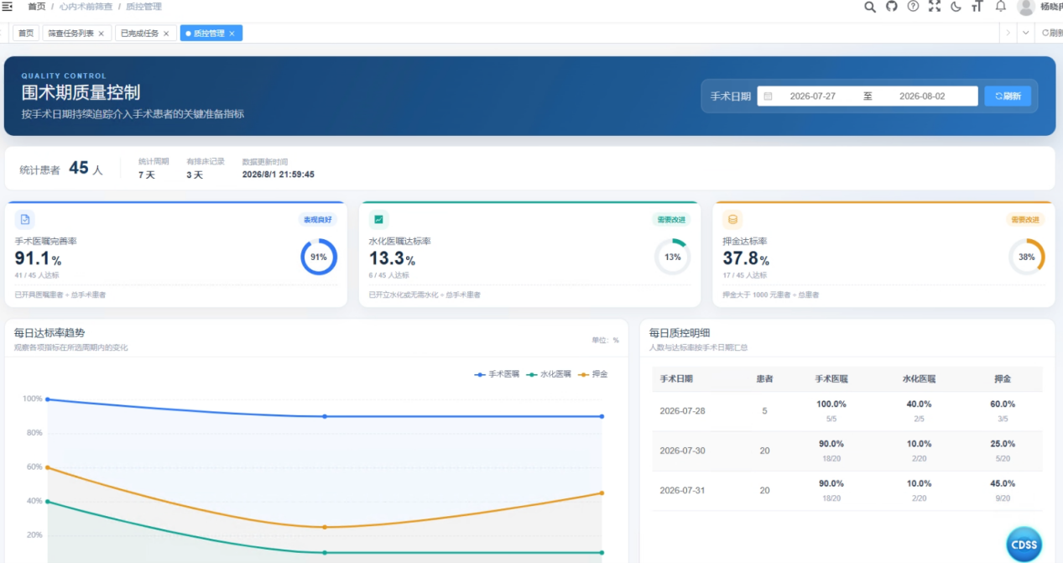Switch to the 已完成任务 tab
This screenshot has height=563, width=1063.
point(145,34)
